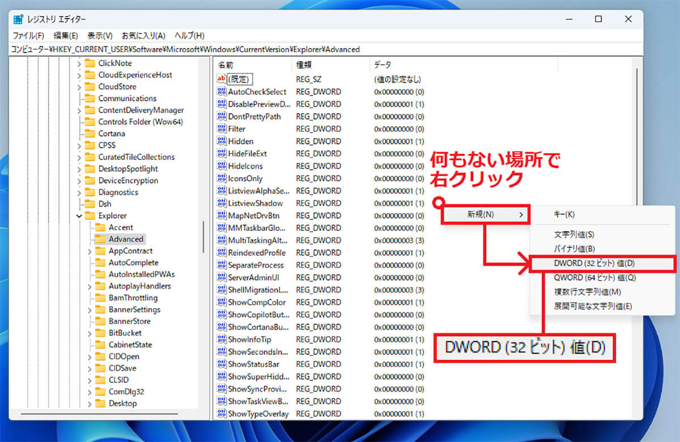Click the Registry Editor app icon in title bar
The height and width of the screenshot is (442, 680).
tap(18, 19)
